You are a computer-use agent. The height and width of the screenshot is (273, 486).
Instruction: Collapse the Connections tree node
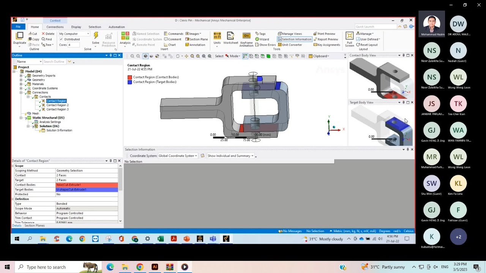click(21, 93)
